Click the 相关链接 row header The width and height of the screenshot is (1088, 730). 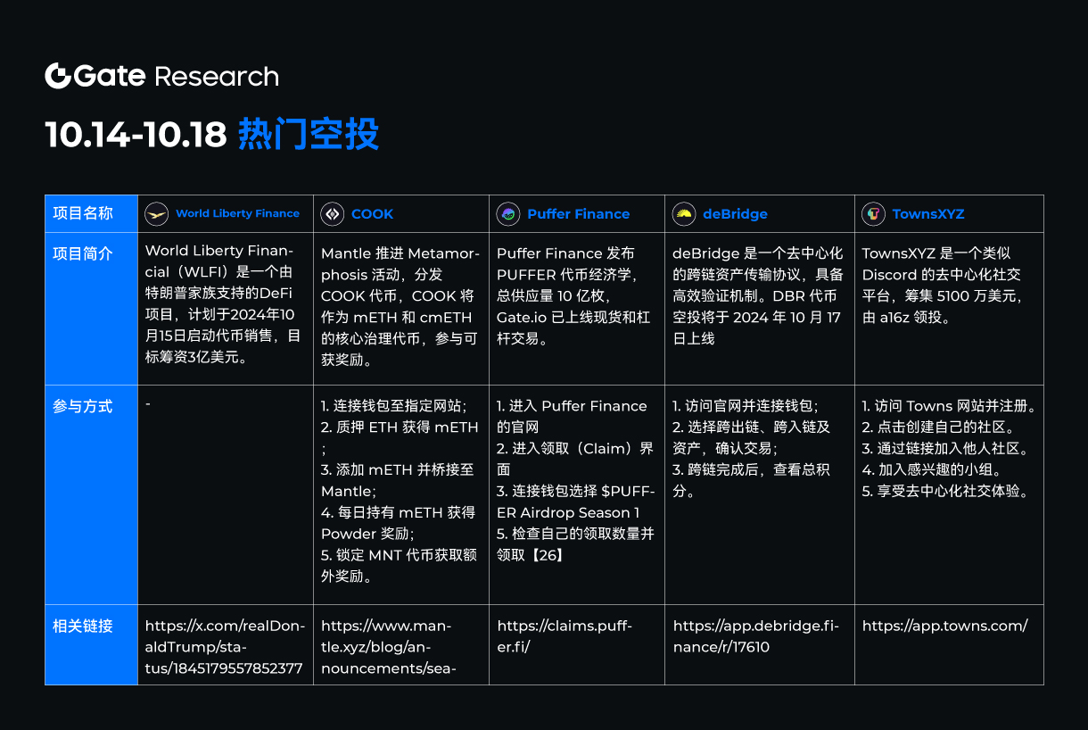[x=83, y=626]
